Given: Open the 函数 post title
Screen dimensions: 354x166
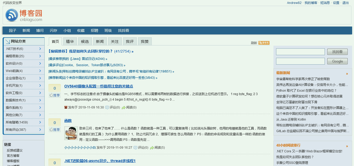Looking at the screenshot, I should pyautogui.click(x=68, y=121).
